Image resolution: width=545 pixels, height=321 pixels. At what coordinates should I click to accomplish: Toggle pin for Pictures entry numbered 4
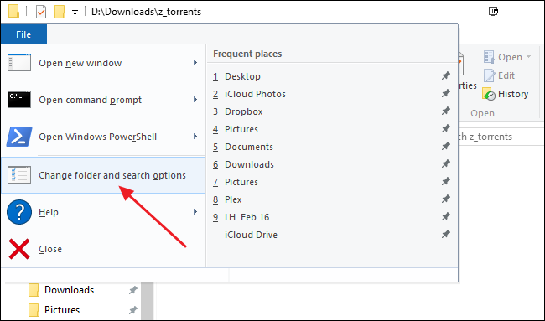coord(445,128)
